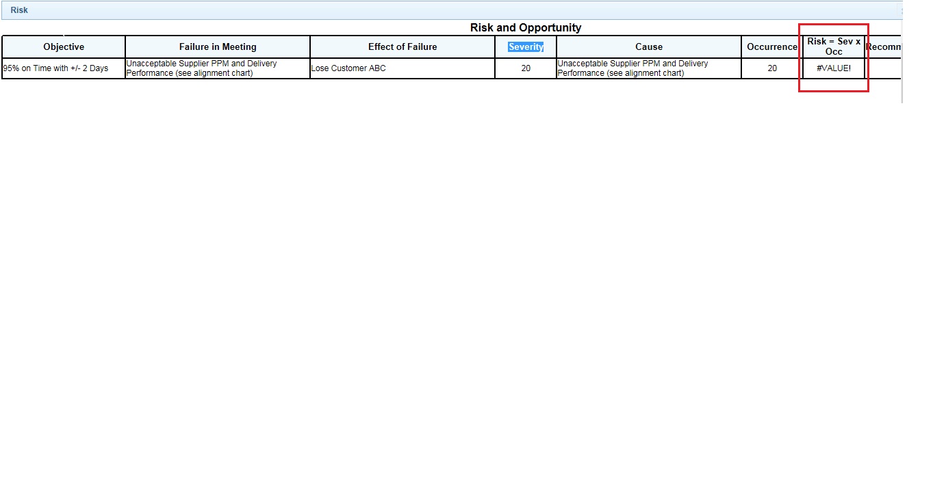Click the 'Risk and Opportunity' title

pyautogui.click(x=526, y=28)
